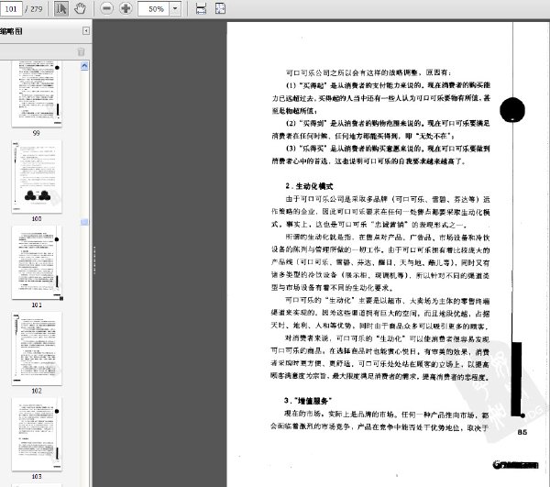Collapse the thumbnails panel with its arrow
Image resolution: width=550 pixels, height=487 pixels.
[x=86, y=31]
